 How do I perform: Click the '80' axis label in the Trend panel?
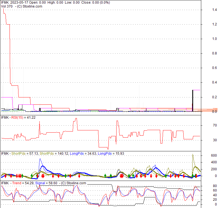coord(215,186)
